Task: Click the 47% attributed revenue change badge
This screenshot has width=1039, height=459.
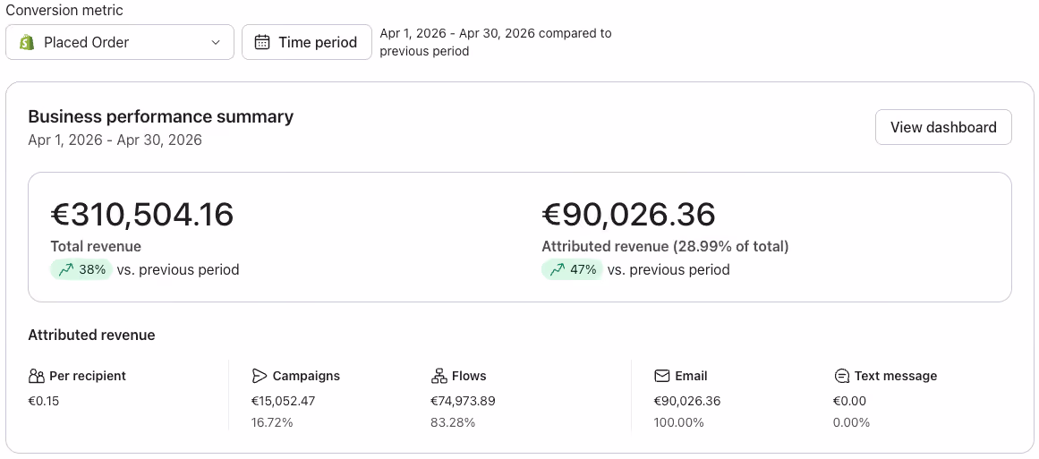Action: (x=573, y=269)
